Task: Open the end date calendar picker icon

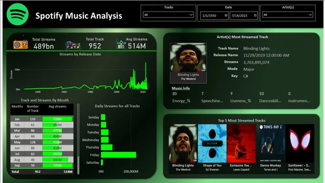Action: pos(255,15)
